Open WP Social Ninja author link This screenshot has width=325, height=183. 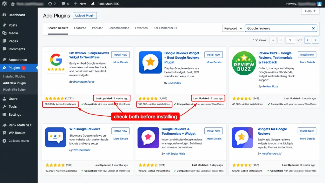[x=175, y=154]
